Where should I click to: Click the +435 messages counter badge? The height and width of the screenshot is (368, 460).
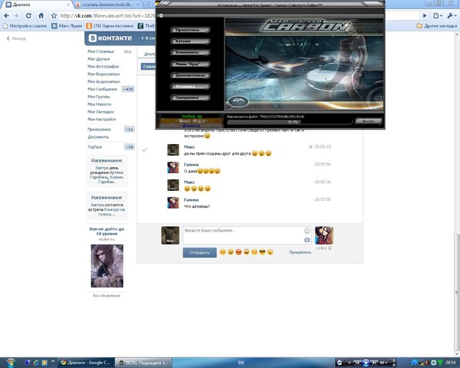click(128, 89)
